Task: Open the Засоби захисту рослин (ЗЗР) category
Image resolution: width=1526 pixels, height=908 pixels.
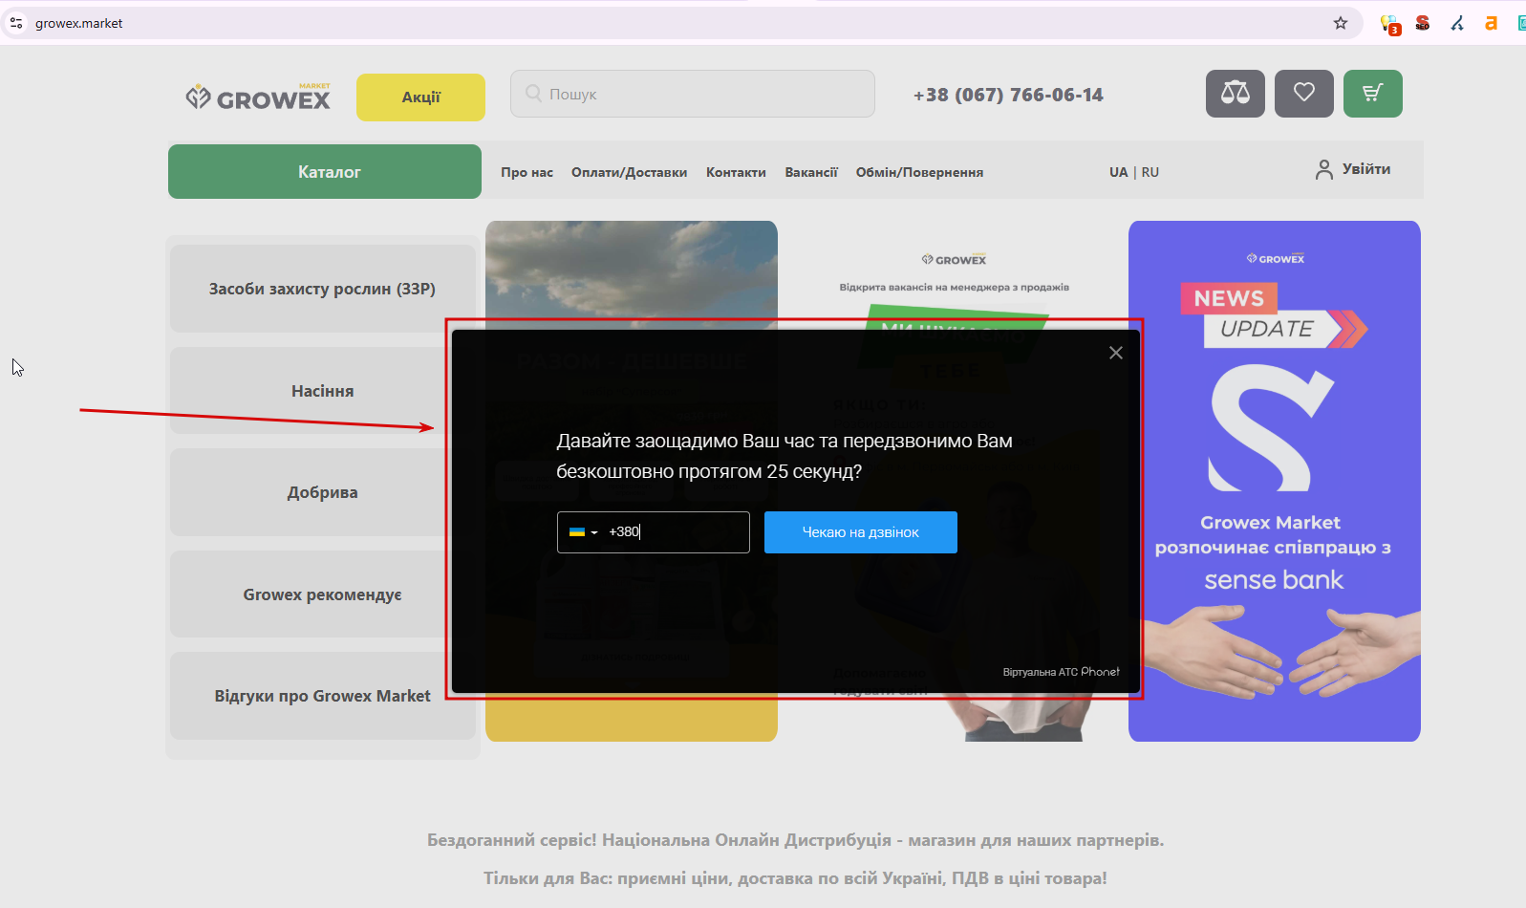Action: [x=323, y=289]
